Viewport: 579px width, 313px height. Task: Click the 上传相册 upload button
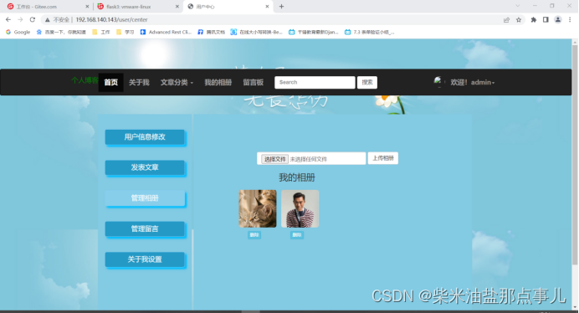(383, 158)
